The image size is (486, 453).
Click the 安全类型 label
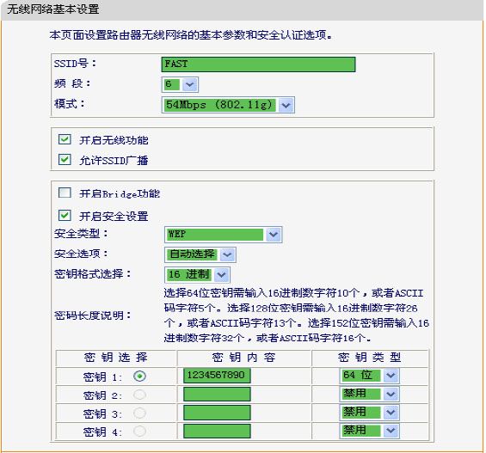(81, 234)
